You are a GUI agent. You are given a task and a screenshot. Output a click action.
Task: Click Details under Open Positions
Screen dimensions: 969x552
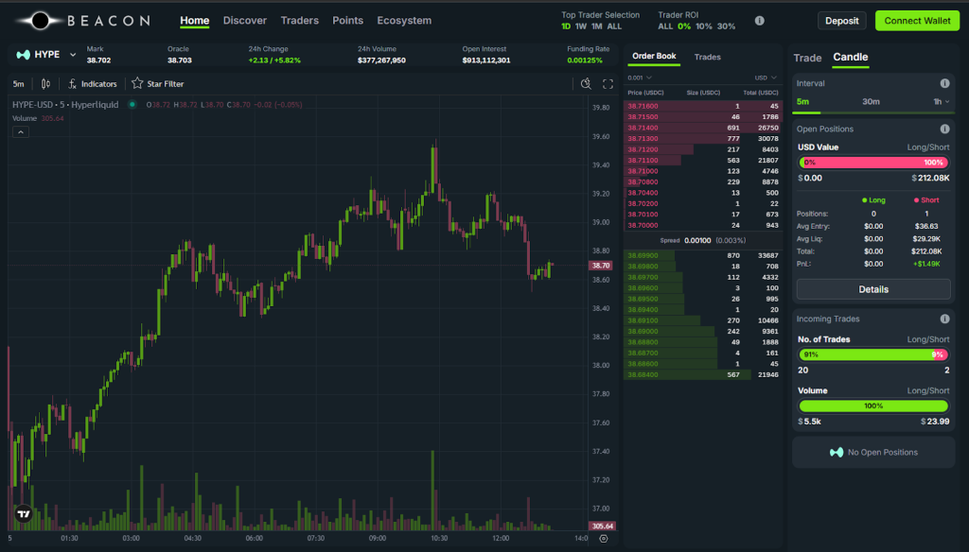(872, 289)
